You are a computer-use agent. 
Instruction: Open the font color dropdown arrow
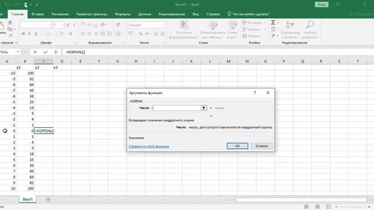[75, 34]
